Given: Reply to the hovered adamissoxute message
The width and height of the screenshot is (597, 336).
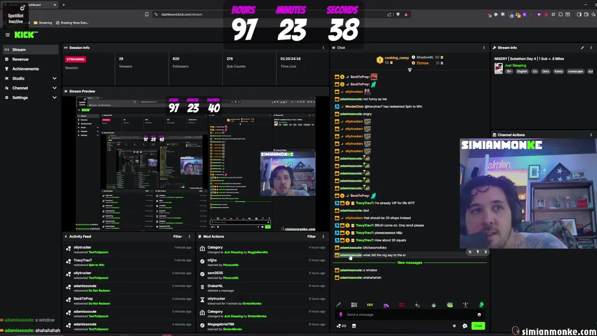Looking at the screenshot, I should click(x=470, y=252).
